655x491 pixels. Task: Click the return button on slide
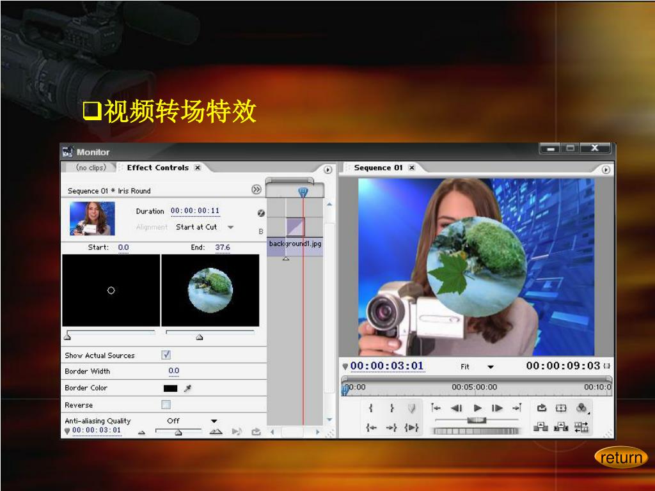[620, 458]
